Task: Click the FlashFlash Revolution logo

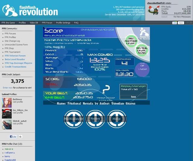Action: (30, 10)
